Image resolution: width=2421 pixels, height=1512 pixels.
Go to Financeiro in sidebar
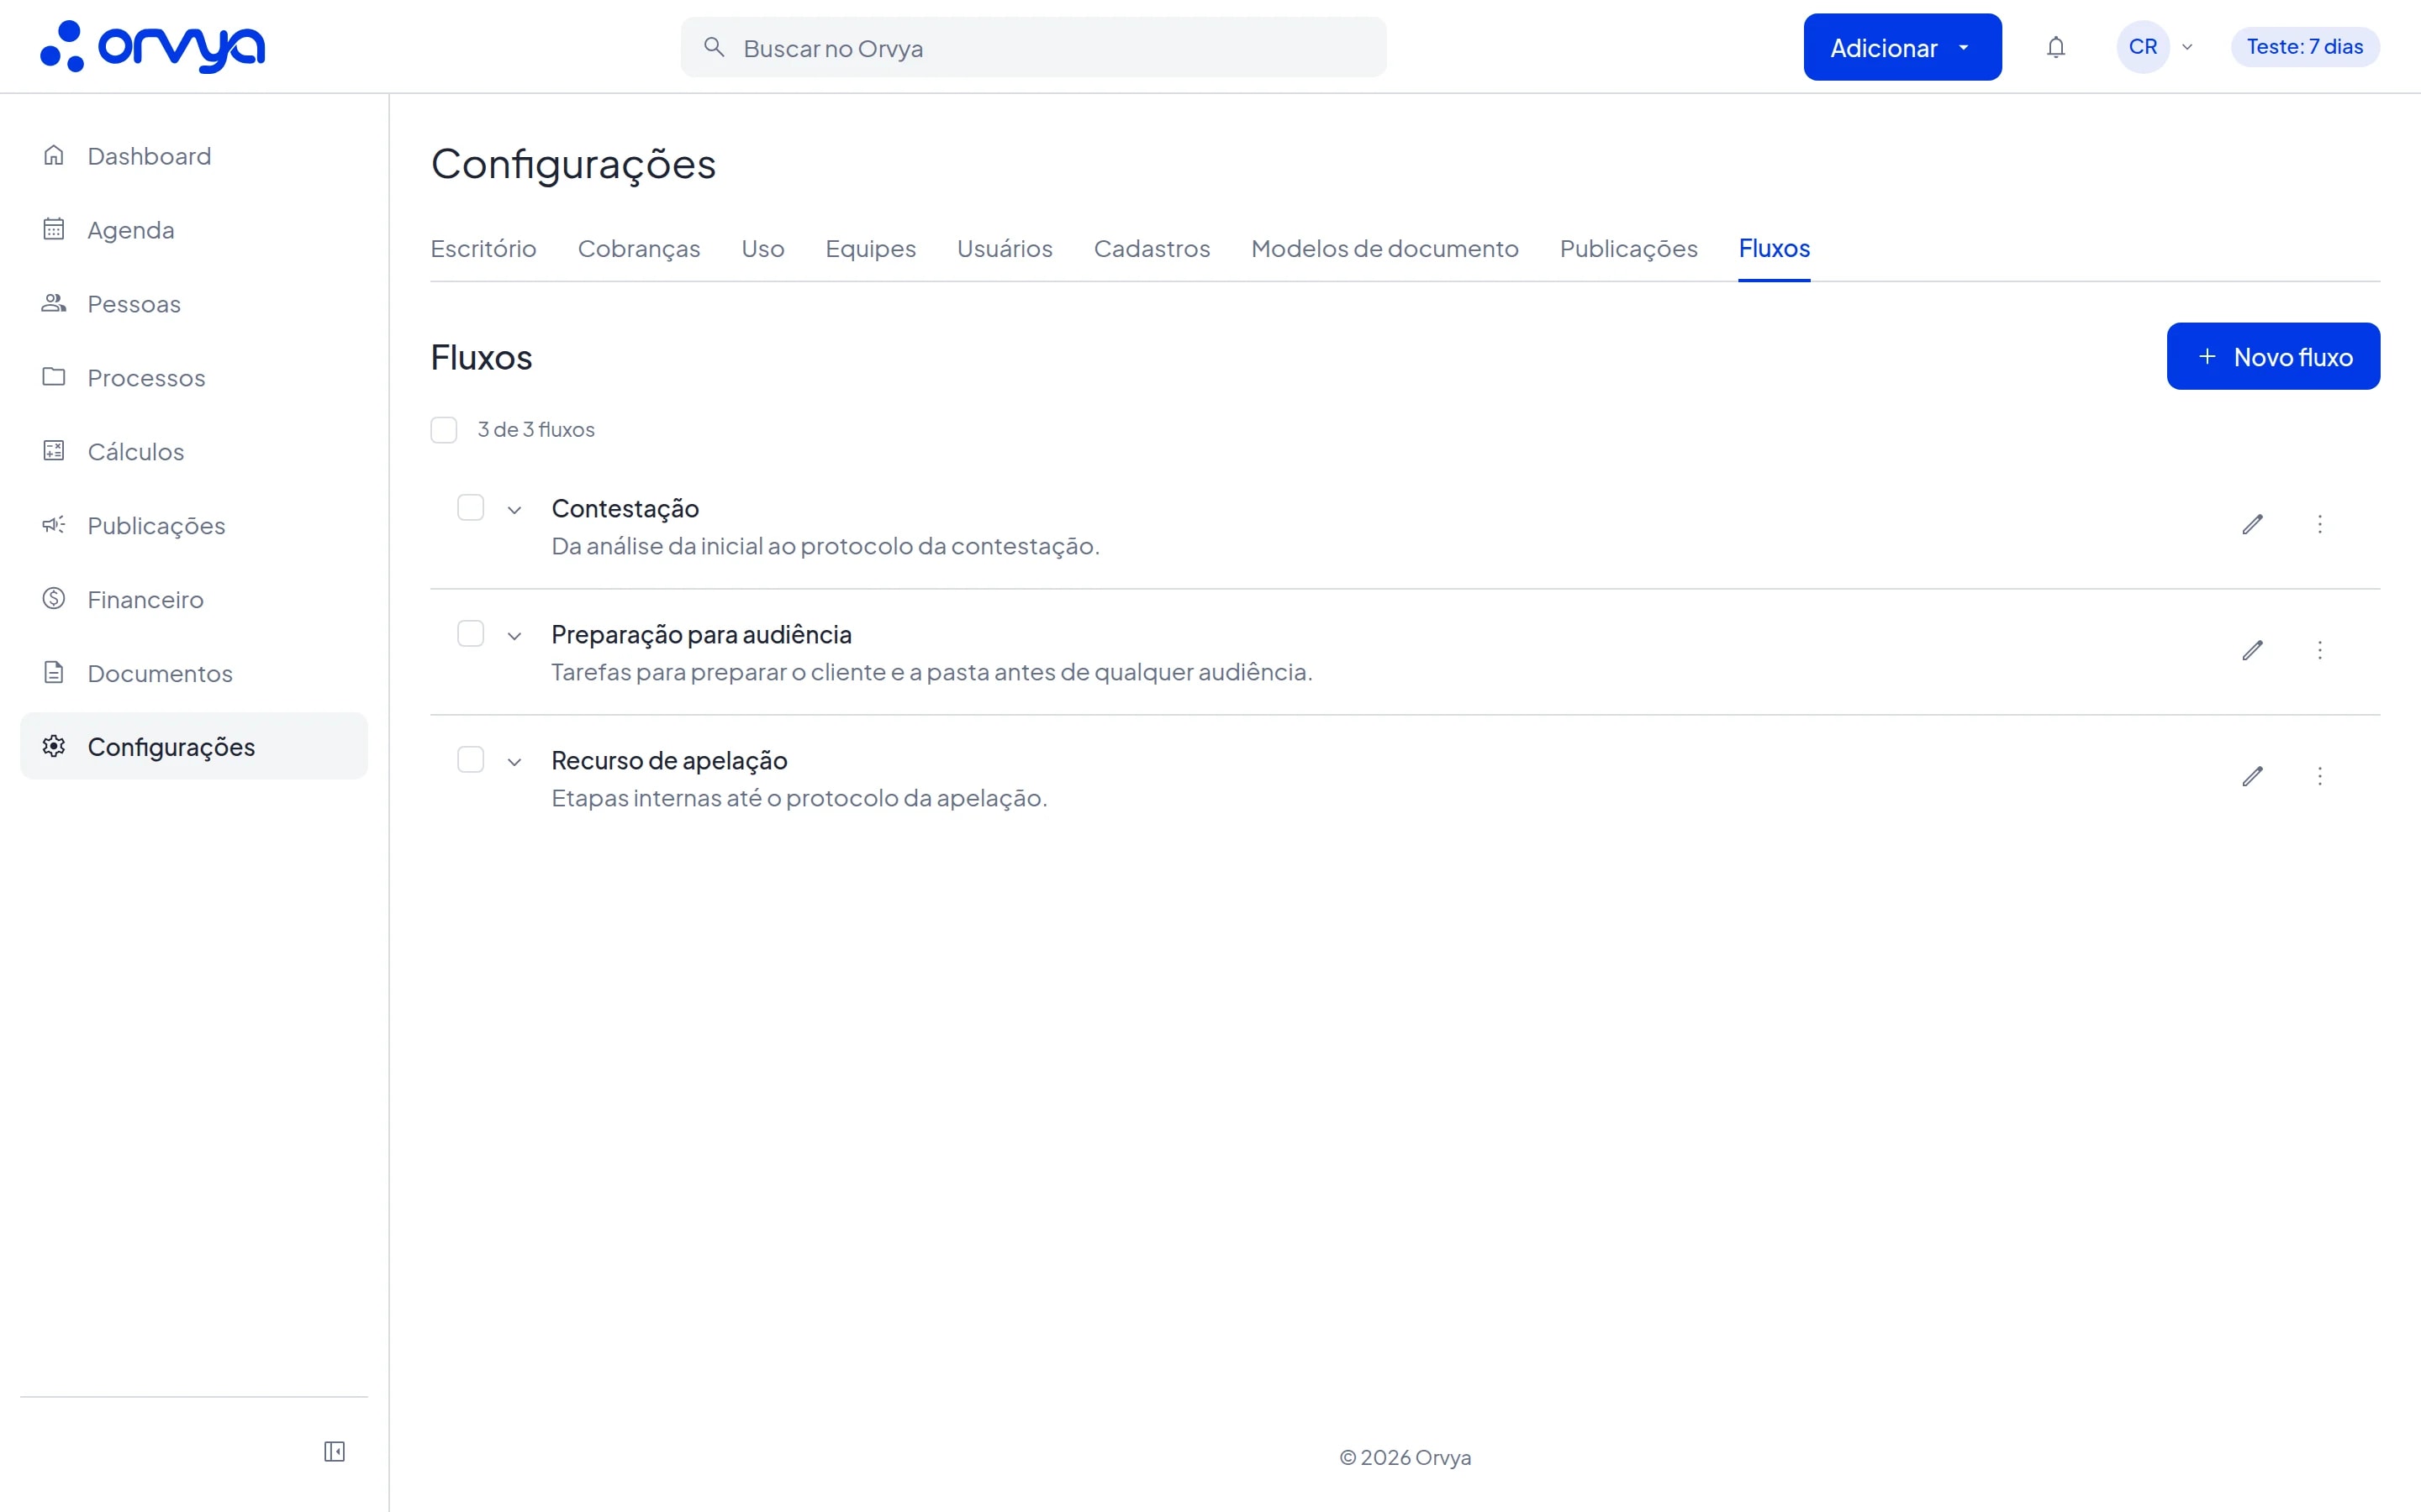coord(193,599)
